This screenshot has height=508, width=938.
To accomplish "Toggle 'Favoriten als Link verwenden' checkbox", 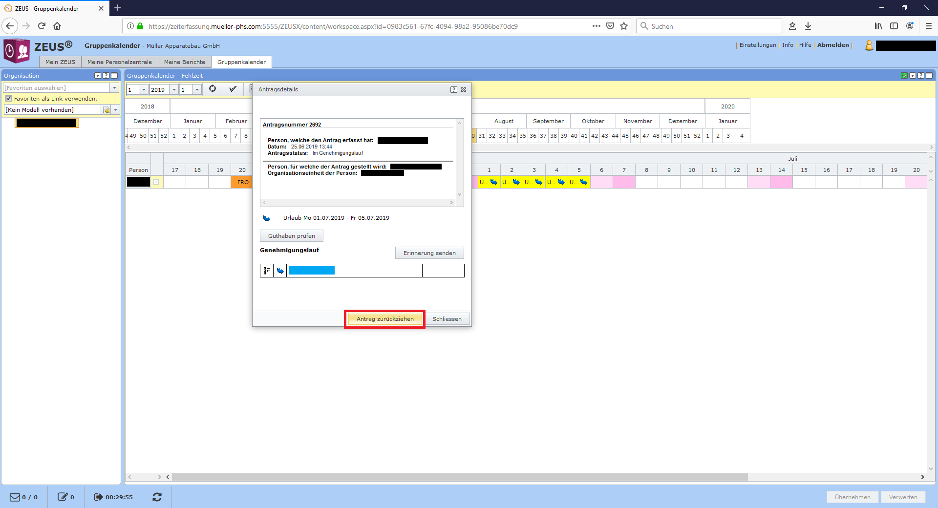I will click(x=8, y=99).
